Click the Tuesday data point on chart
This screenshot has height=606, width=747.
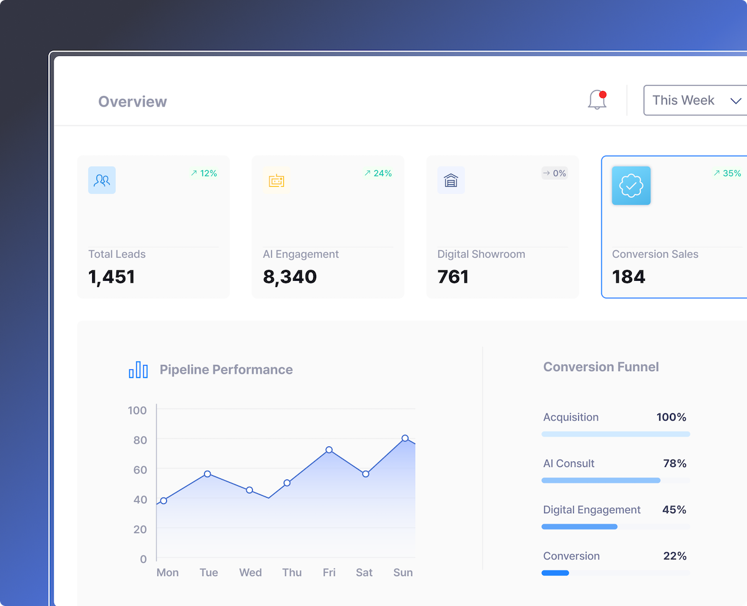point(207,474)
